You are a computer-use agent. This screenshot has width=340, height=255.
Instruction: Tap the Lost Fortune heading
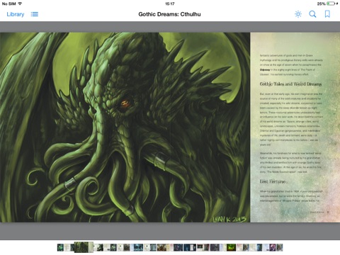coord(273,181)
